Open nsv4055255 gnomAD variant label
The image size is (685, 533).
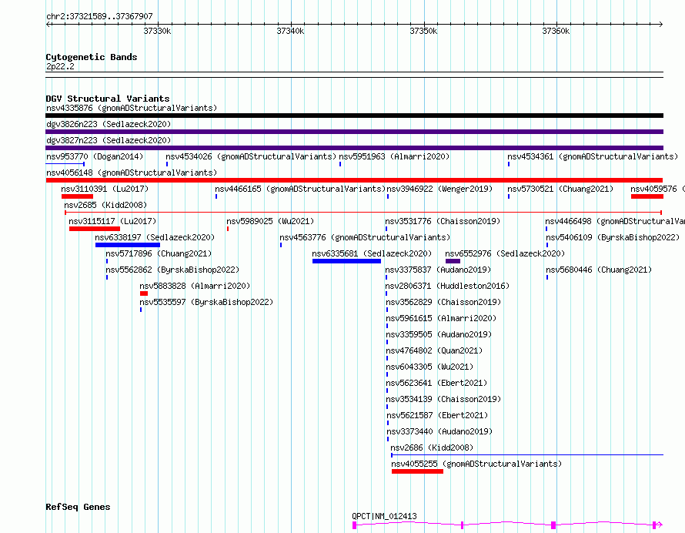476,464
